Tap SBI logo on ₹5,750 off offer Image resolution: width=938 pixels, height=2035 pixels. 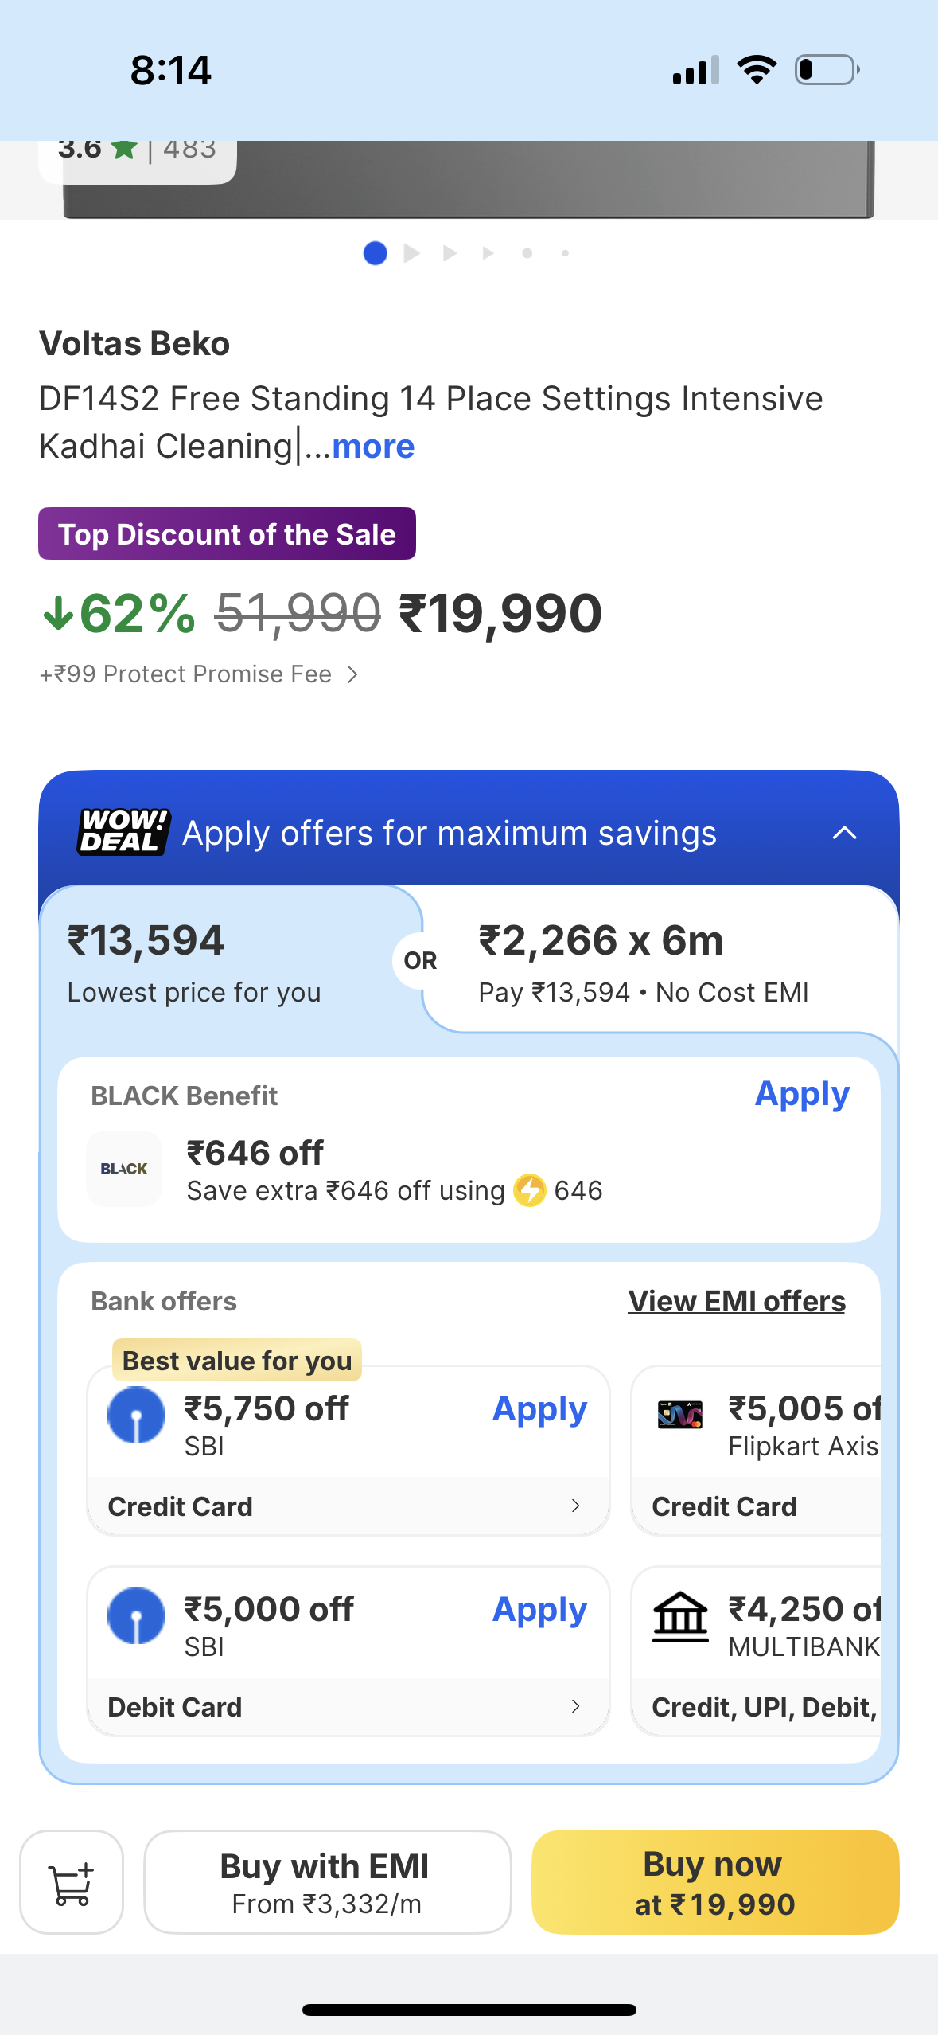pos(136,1415)
